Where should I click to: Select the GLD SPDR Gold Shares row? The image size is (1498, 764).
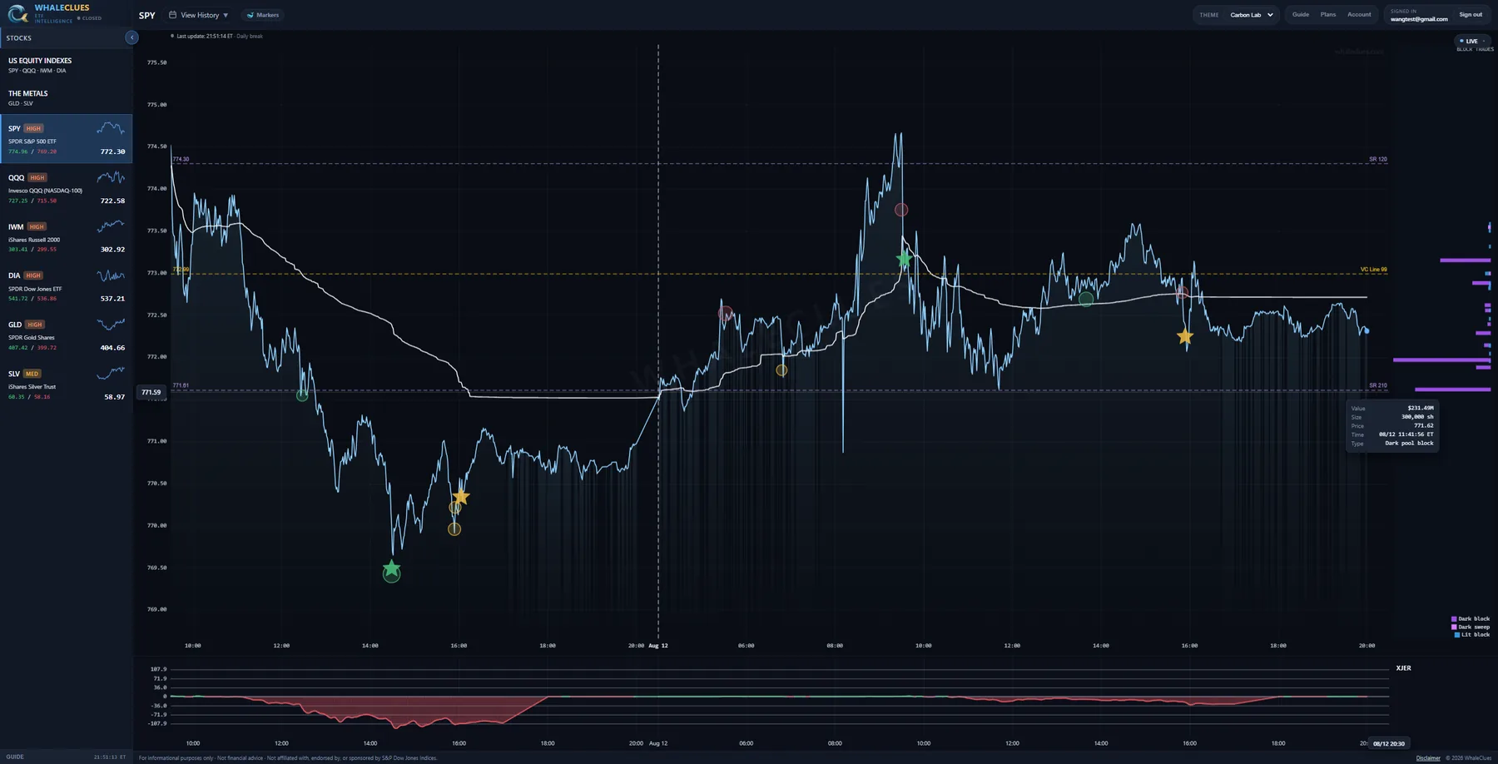pyautogui.click(x=66, y=335)
